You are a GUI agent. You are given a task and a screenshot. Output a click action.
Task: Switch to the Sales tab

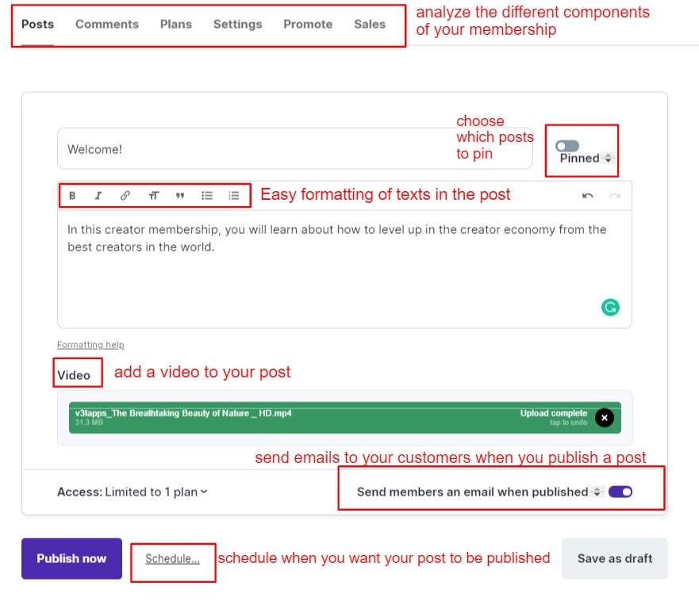pyautogui.click(x=370, y=24)
